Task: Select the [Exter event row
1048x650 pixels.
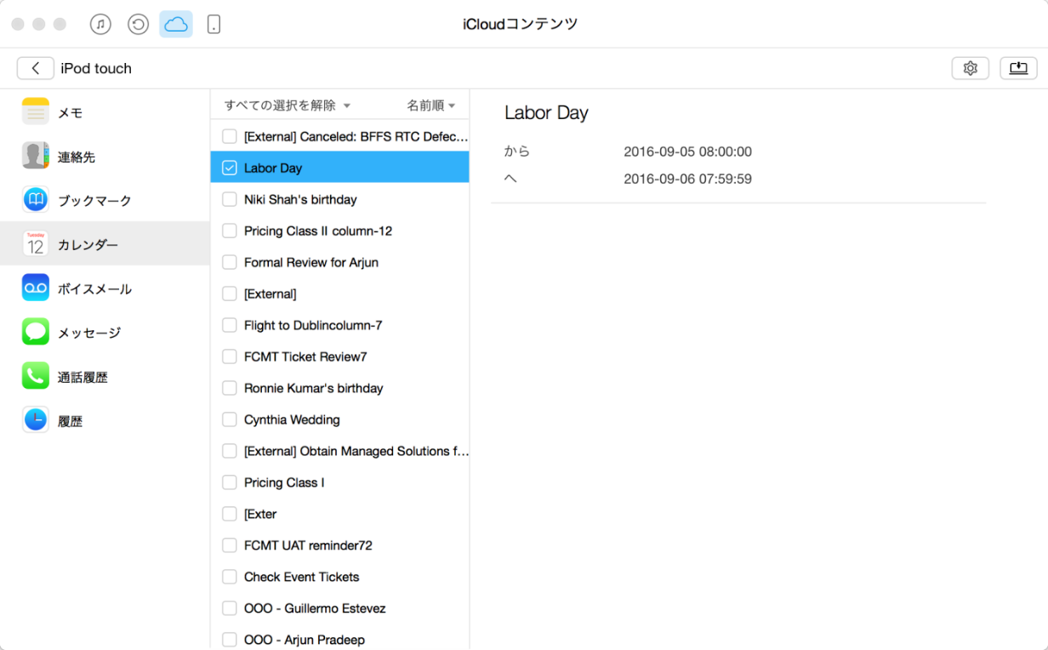Action: (340, 514)
